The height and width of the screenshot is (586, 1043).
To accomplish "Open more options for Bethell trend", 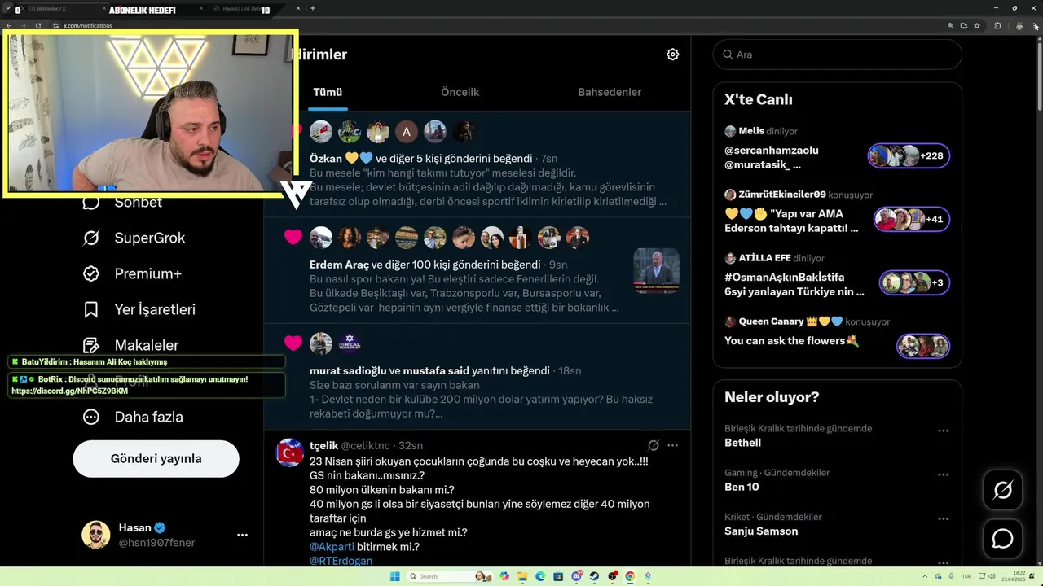I will (943, 431).
